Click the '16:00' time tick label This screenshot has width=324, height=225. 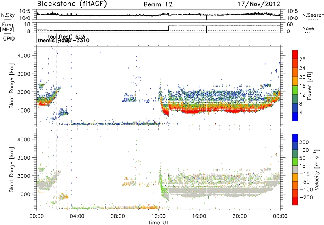pyautogui.click(x=199, y=216)
